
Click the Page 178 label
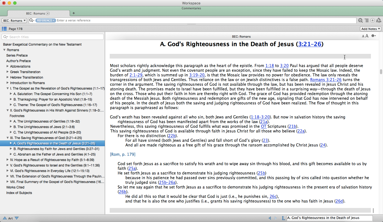pos(16,29)
